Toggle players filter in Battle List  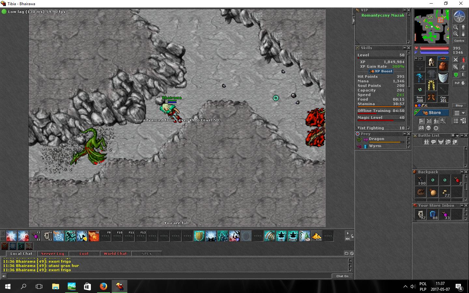coord(426,142)
